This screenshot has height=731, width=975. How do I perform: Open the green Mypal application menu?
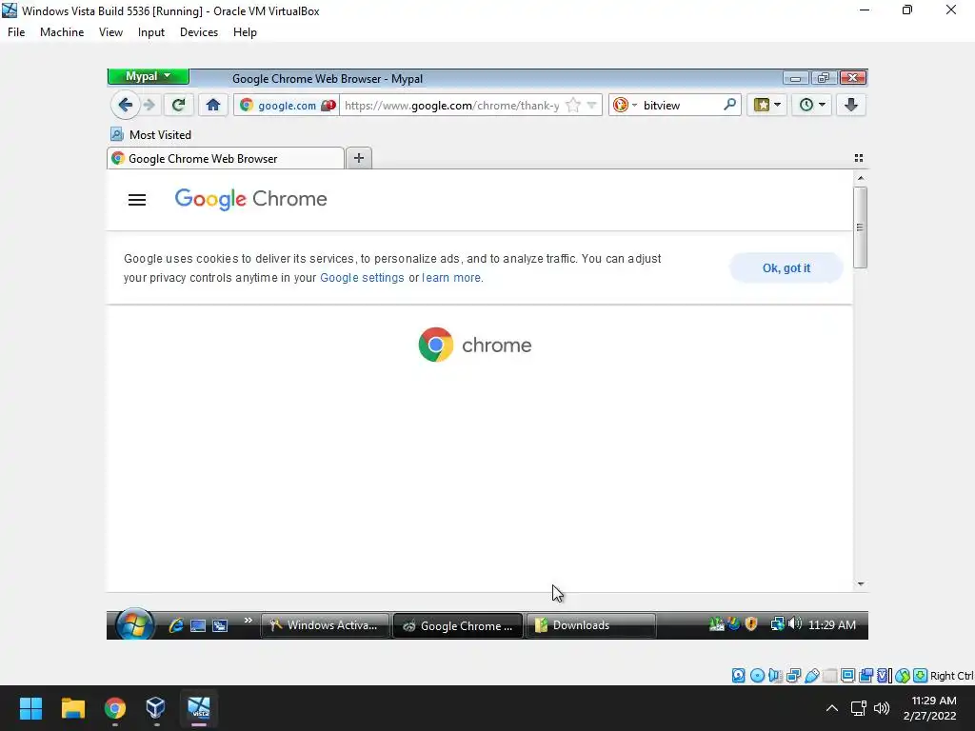(148, 76)
